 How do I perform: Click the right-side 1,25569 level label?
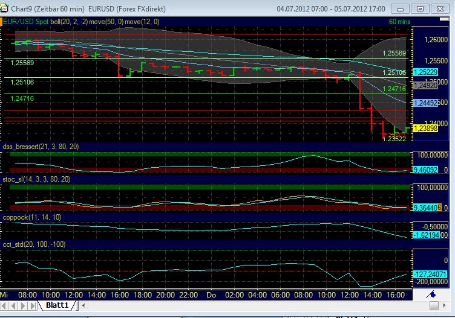tap(394, 53)
